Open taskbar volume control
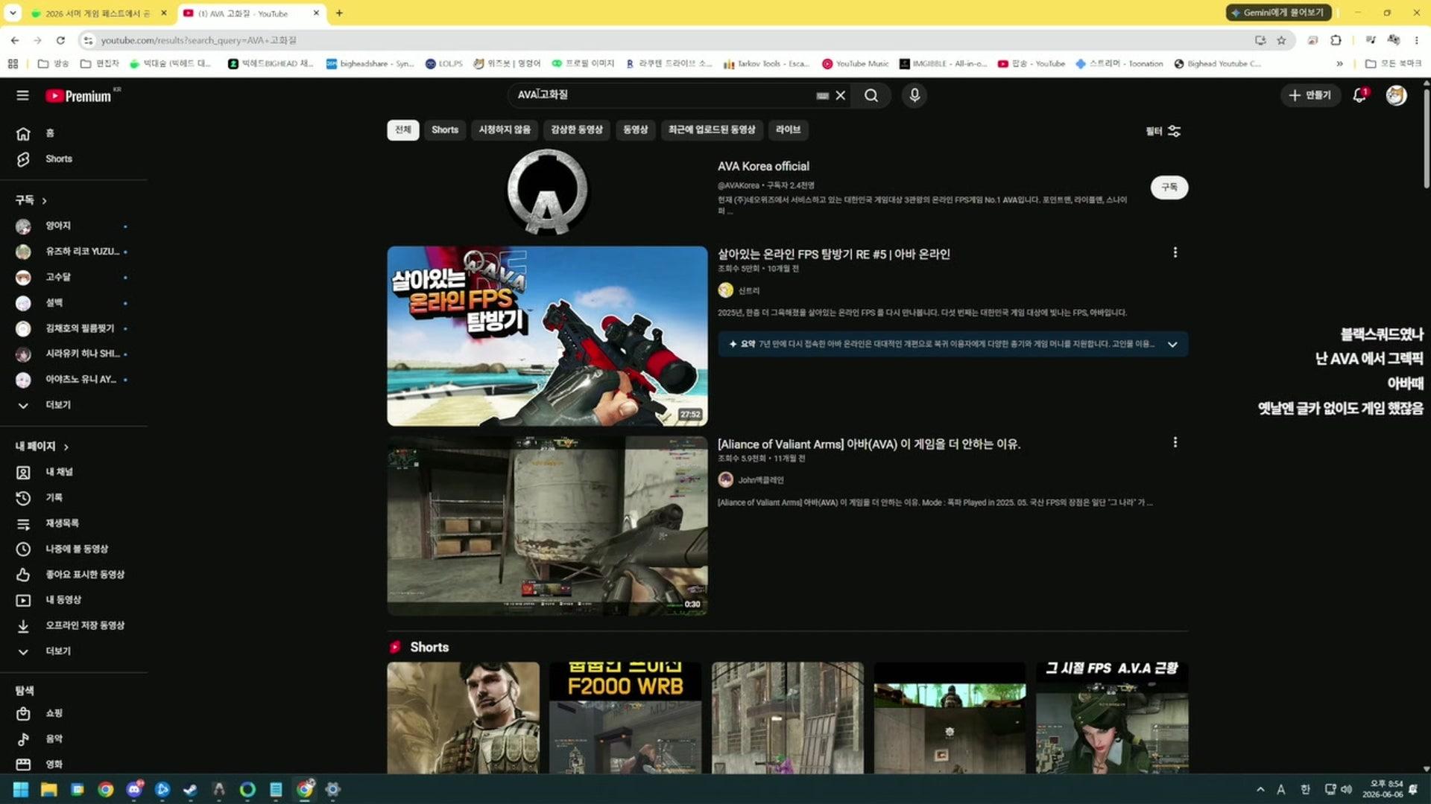The width and height of the screenshot is (1431, 804). [1347, 789]
